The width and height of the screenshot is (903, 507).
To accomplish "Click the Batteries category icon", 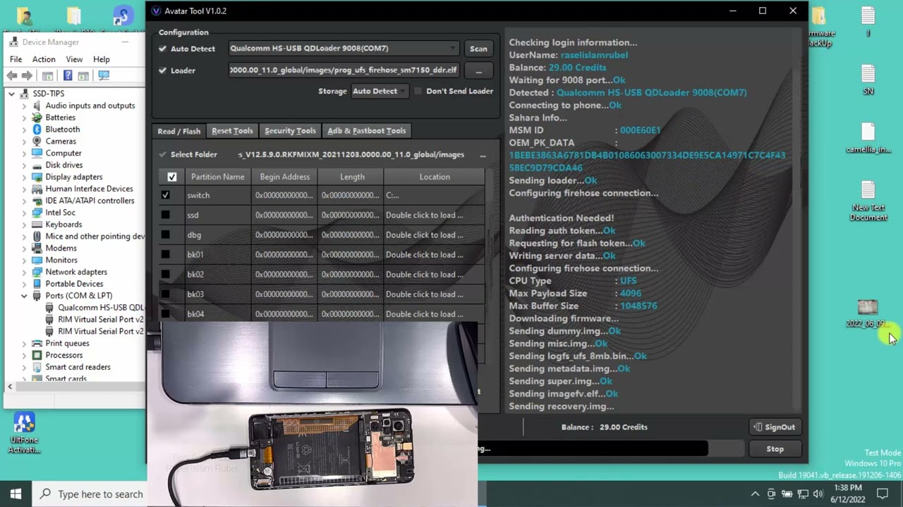I will (37, 118).
